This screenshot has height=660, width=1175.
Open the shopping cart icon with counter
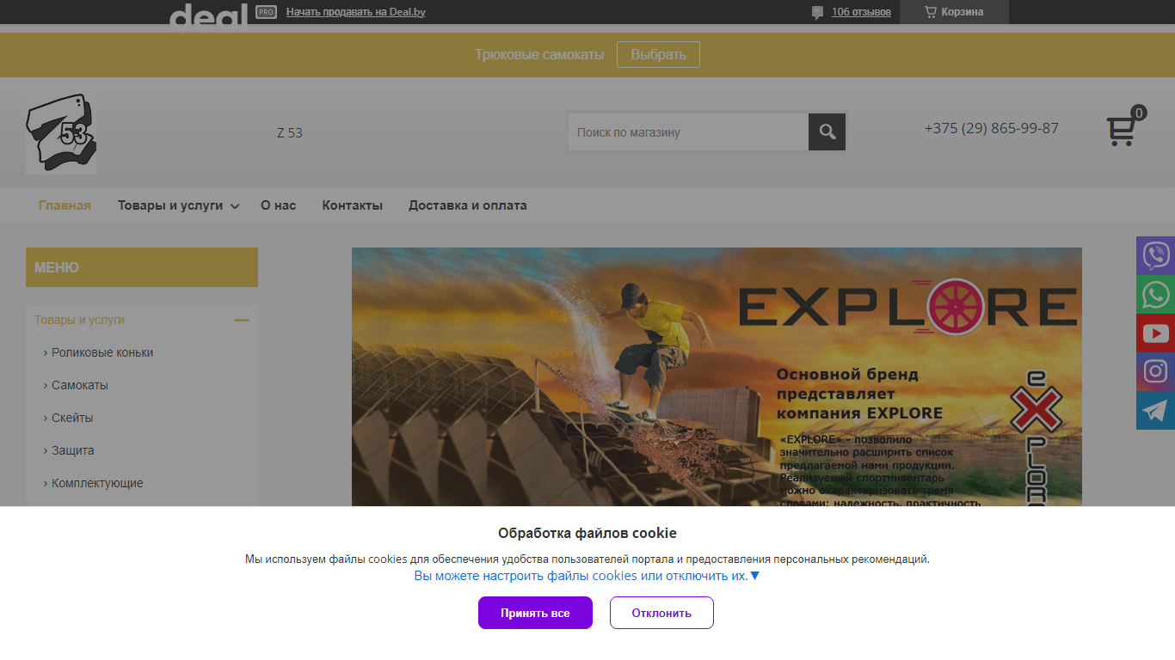[1125, 126]
